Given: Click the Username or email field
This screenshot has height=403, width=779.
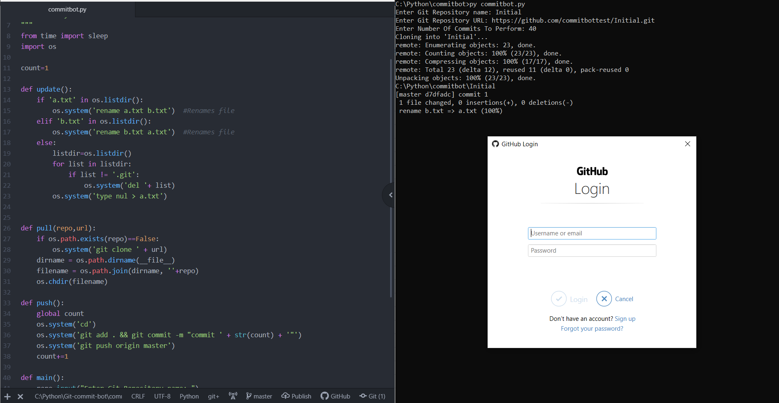Looking at the screenshot, I should [x=592, y=233].
